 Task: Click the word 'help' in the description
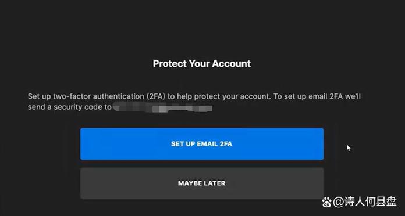coord(184,96)
